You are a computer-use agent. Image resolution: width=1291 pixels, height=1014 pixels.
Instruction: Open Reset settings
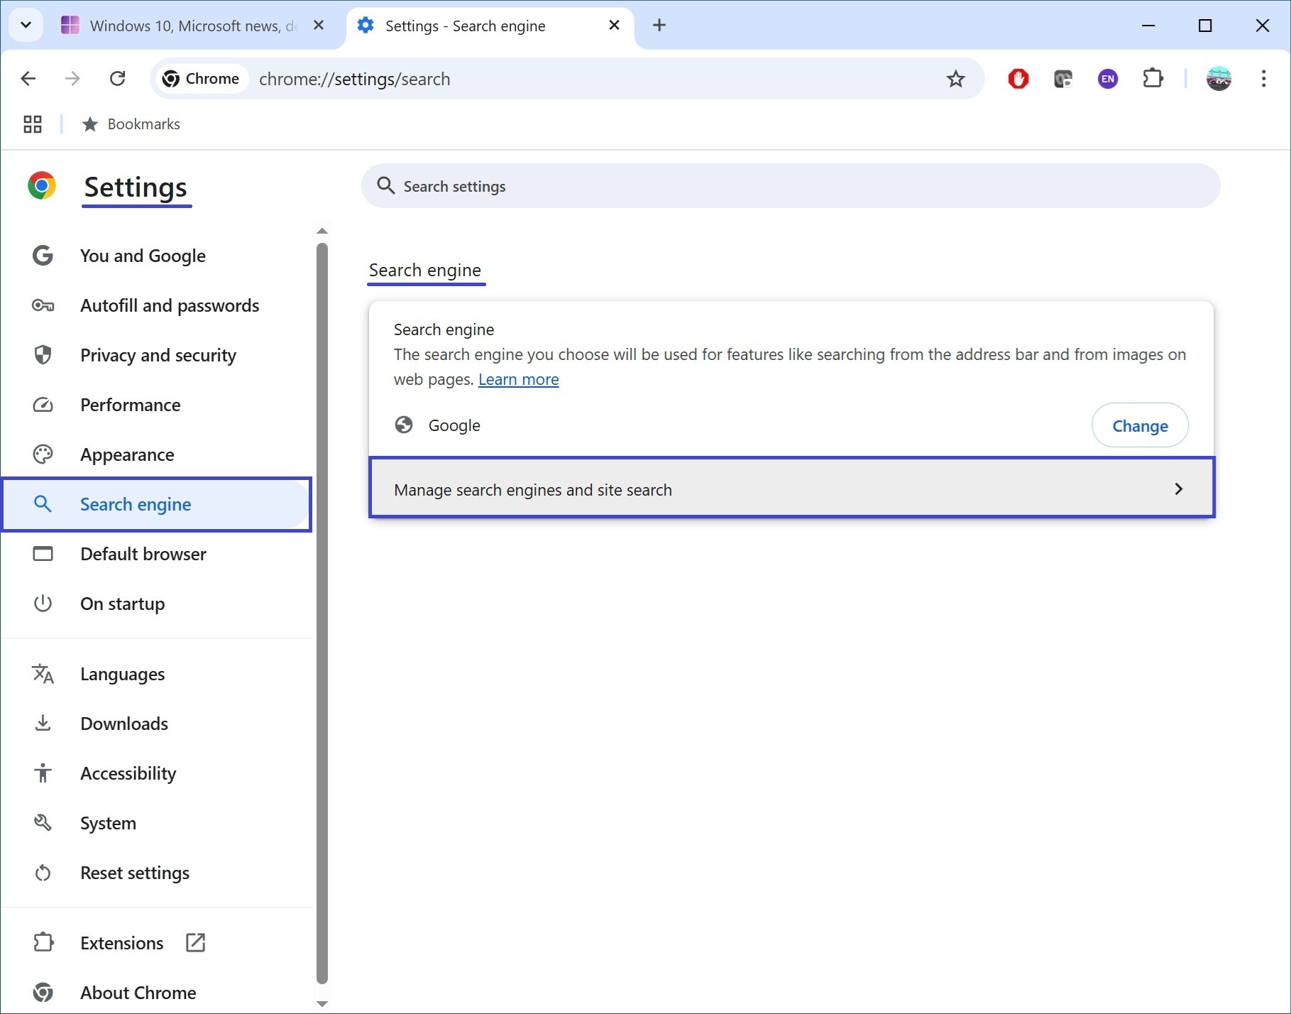(x=156, y=873)
